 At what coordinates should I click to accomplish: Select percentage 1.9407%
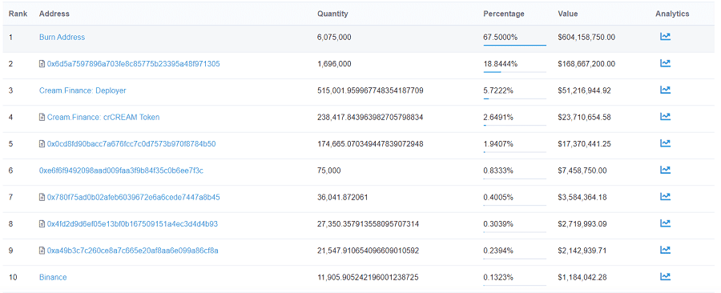[498, 144]
